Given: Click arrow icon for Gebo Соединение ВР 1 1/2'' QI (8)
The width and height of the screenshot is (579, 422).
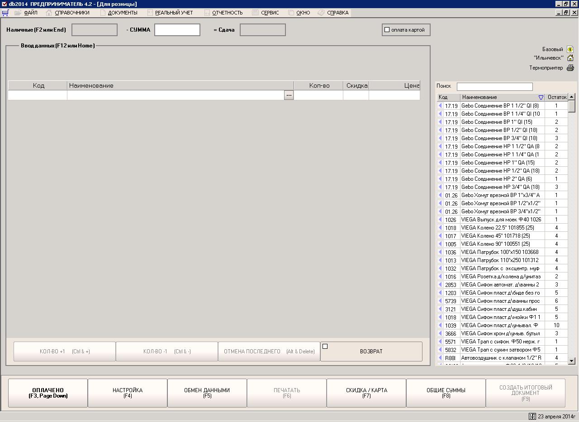Looking at the screenshot, I should click(x=440, y=106).
